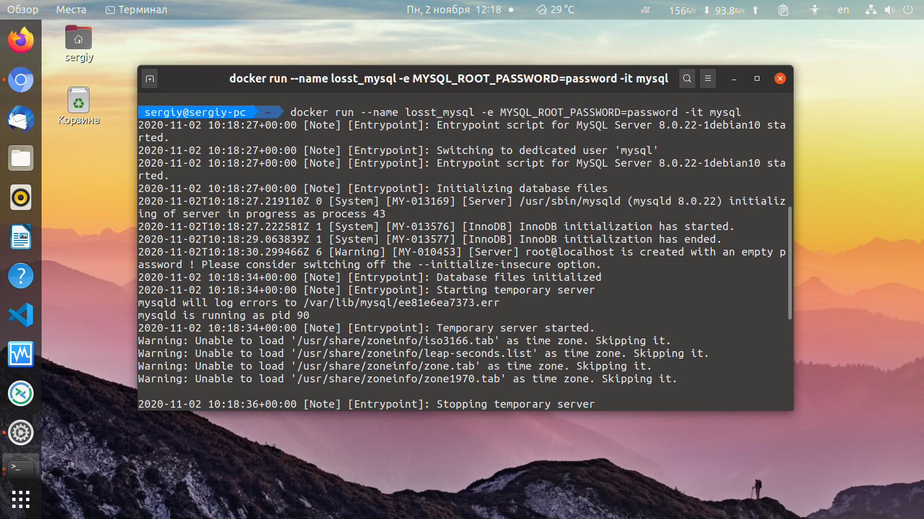Image resolution: width=924 pixels, height=519 pixels.
Task: Click the terminal window title text
Action: (449, 78)
